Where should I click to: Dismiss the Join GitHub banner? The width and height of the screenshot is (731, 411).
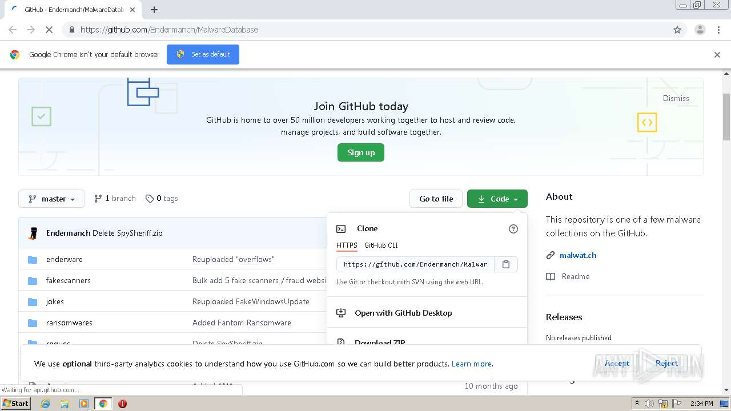click(676, 98)
